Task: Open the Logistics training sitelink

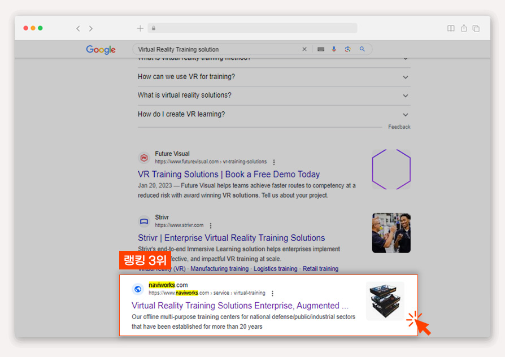Action: (x=275, y=269)
